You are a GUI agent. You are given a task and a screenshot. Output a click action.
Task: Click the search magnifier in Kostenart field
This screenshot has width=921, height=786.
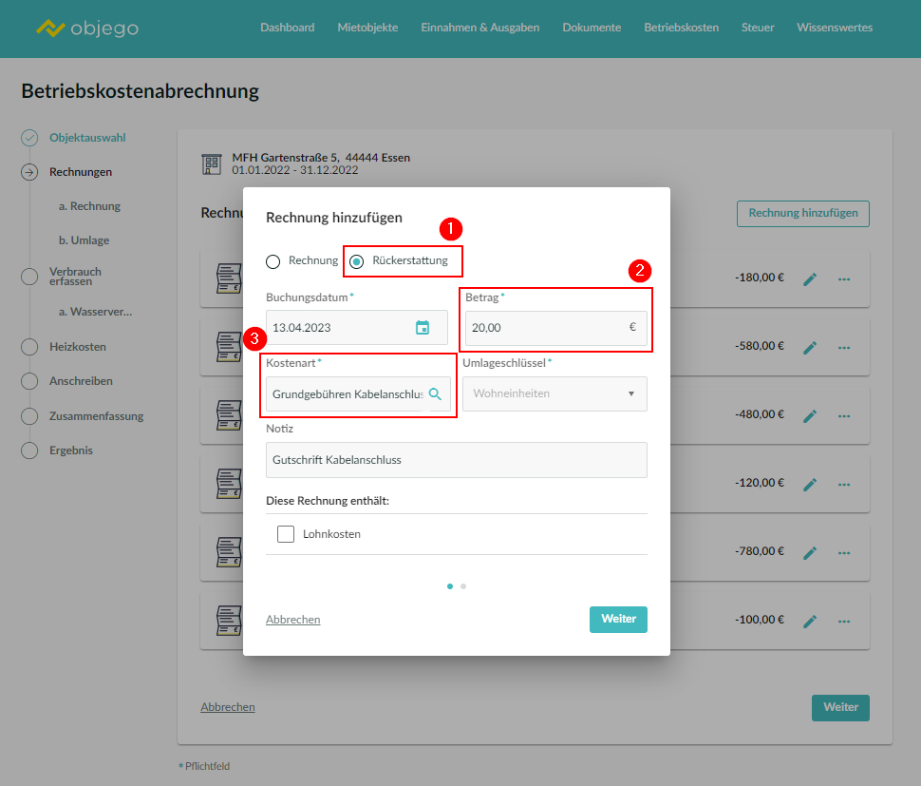pos(435,393)
